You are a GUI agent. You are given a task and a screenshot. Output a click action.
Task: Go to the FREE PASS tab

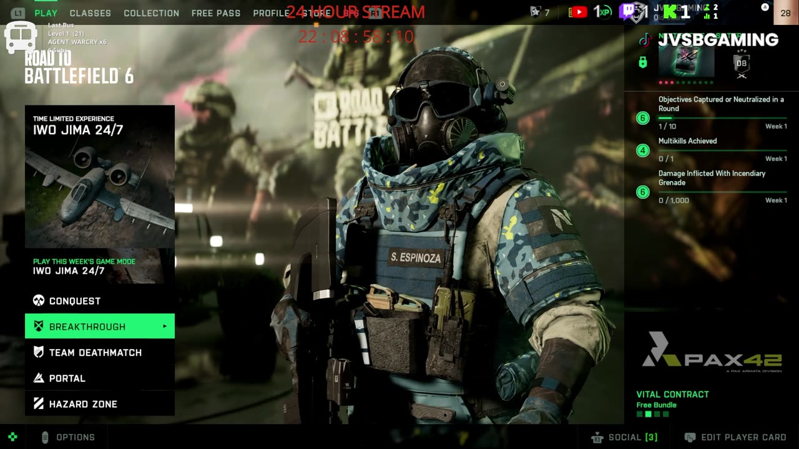click(x=216, y=13)
